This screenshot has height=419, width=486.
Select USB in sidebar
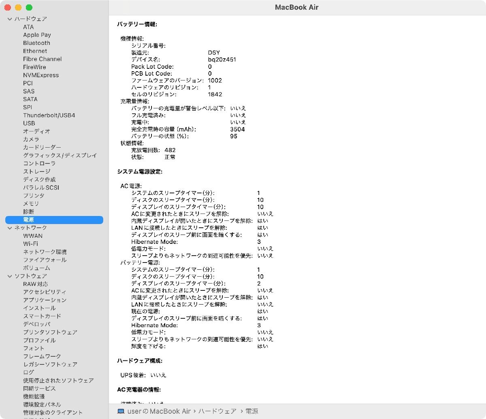pos(29,123)
